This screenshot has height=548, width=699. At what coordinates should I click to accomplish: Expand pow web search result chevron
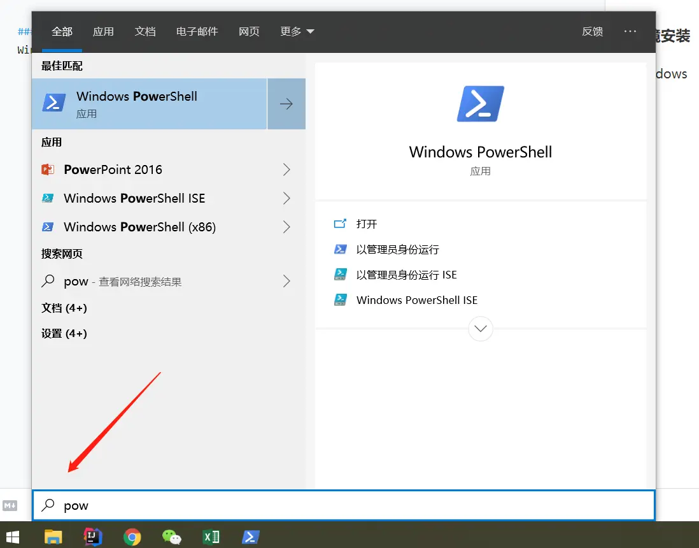(x=286, y=281)
